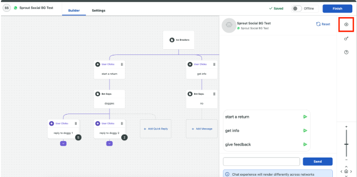The height and width of the screenshot is (177, 357).
Task: Click the home icon in canvas navigation
Action: 346,171
